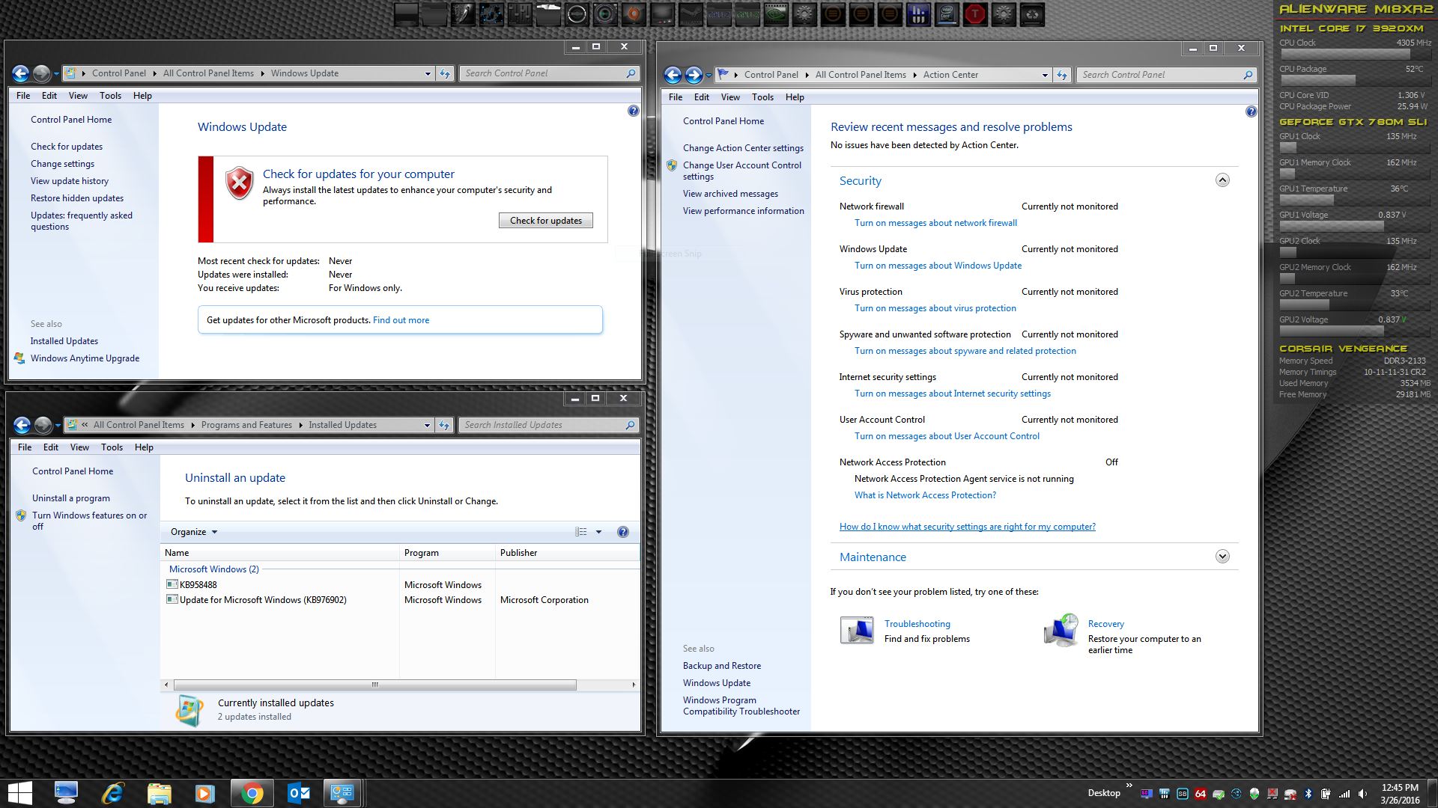
Task: Open Internet Explorer from the taskbar
Action: point(112,793)
